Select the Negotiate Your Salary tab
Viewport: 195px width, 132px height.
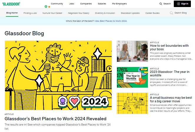point(79,13)
